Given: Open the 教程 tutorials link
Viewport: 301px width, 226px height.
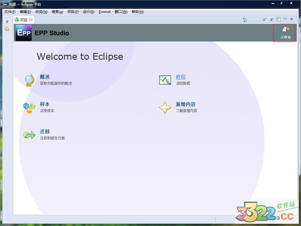Looking at the screenshot, I should click(181, 77).
